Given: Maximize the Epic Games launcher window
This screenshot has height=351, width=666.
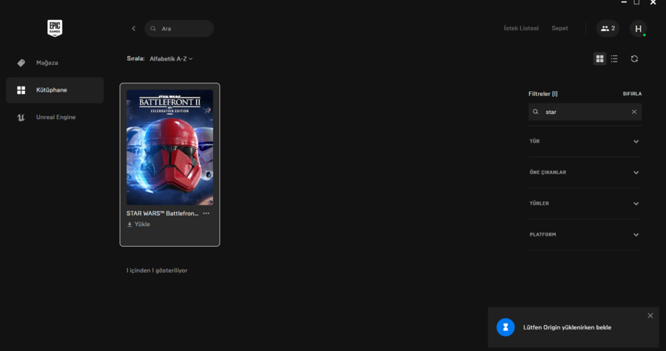Looking at the screenshot, I should click(636, 2).
